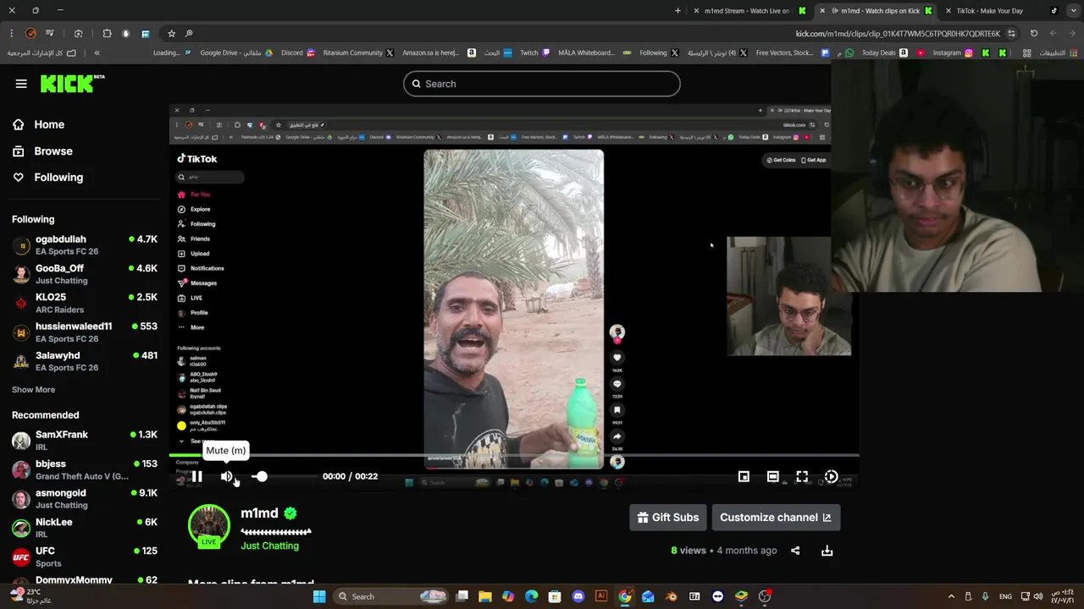Open NickLee recommended channel
The image size is (1084, 609).
click(x=85, y=528)
